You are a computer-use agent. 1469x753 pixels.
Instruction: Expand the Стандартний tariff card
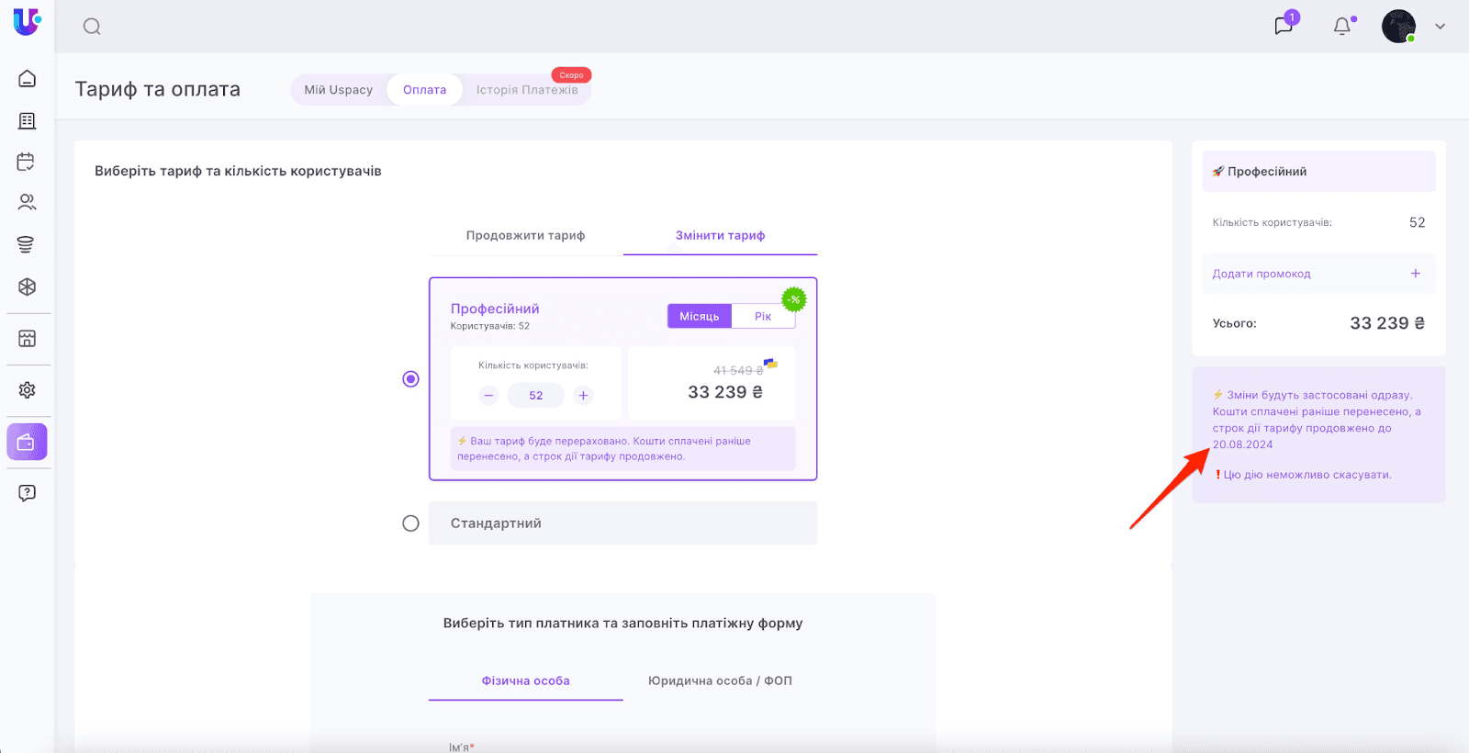(622, 523)
